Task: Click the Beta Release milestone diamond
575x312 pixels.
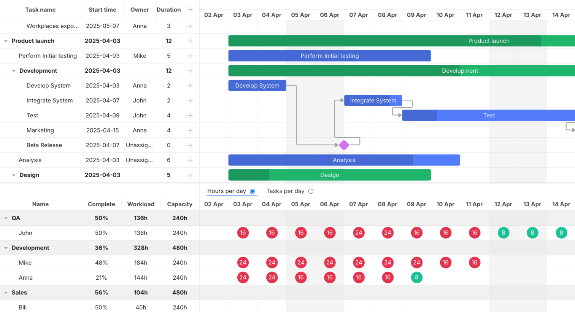Action: pyautogui.click(x=344, y=145)
